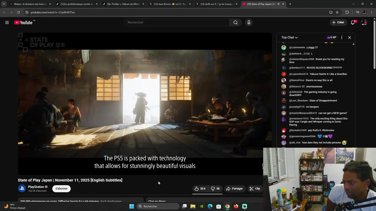Screen dimensions: 376x211
Task: Dislike the video with thumbs down
Action: point(215,189)
